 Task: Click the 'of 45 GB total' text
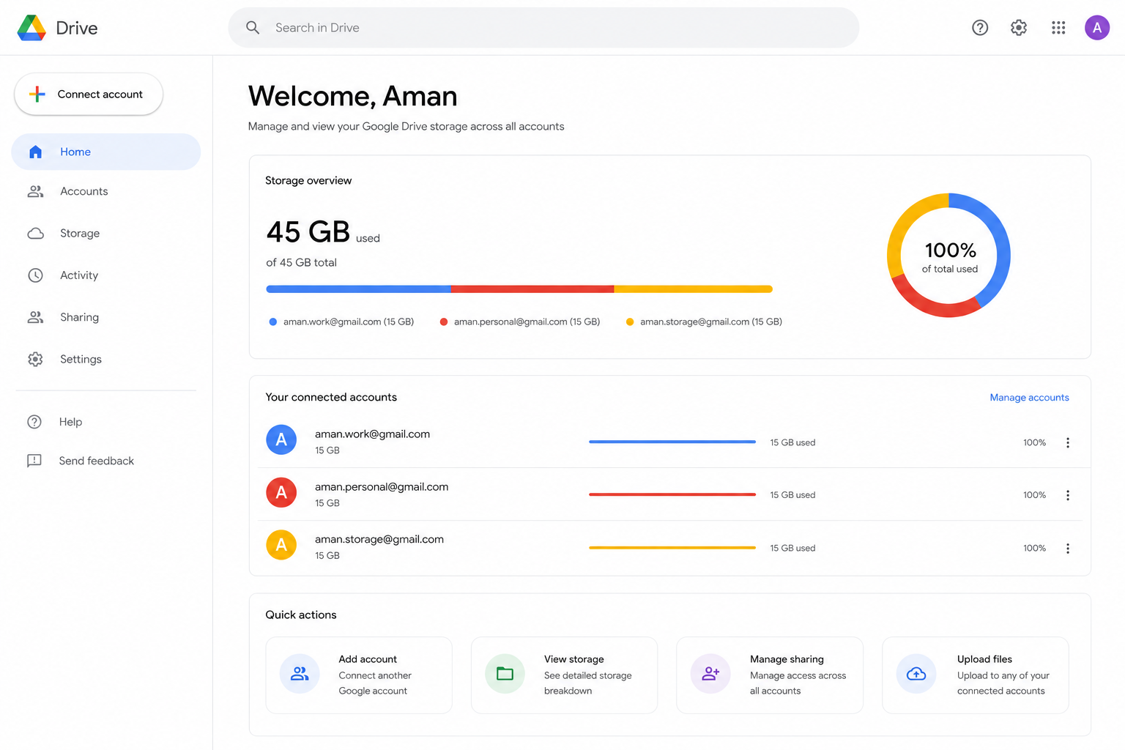pos(301,262)
